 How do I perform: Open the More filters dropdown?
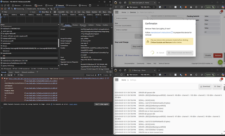coord(45,12)
